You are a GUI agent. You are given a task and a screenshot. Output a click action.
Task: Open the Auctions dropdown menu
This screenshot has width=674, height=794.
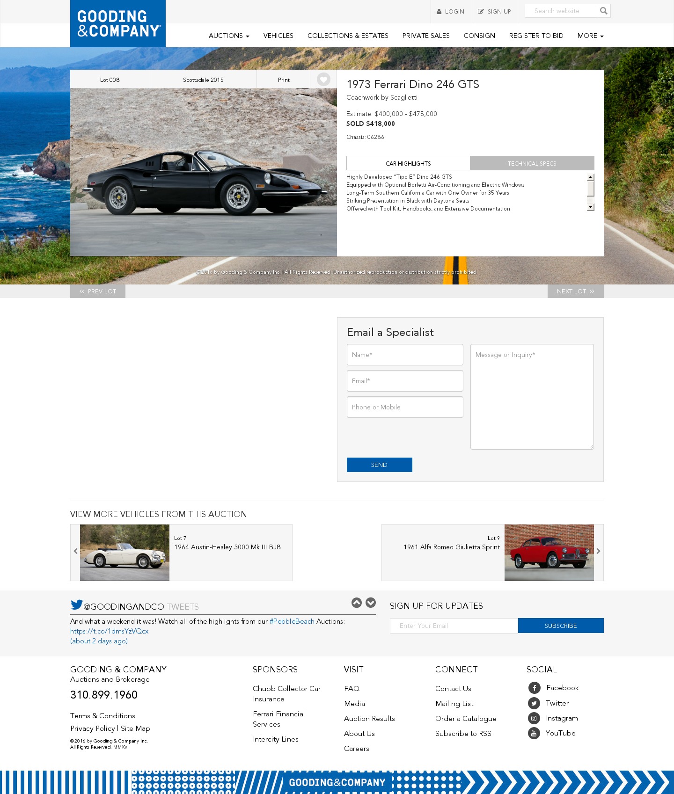[229, 36]
